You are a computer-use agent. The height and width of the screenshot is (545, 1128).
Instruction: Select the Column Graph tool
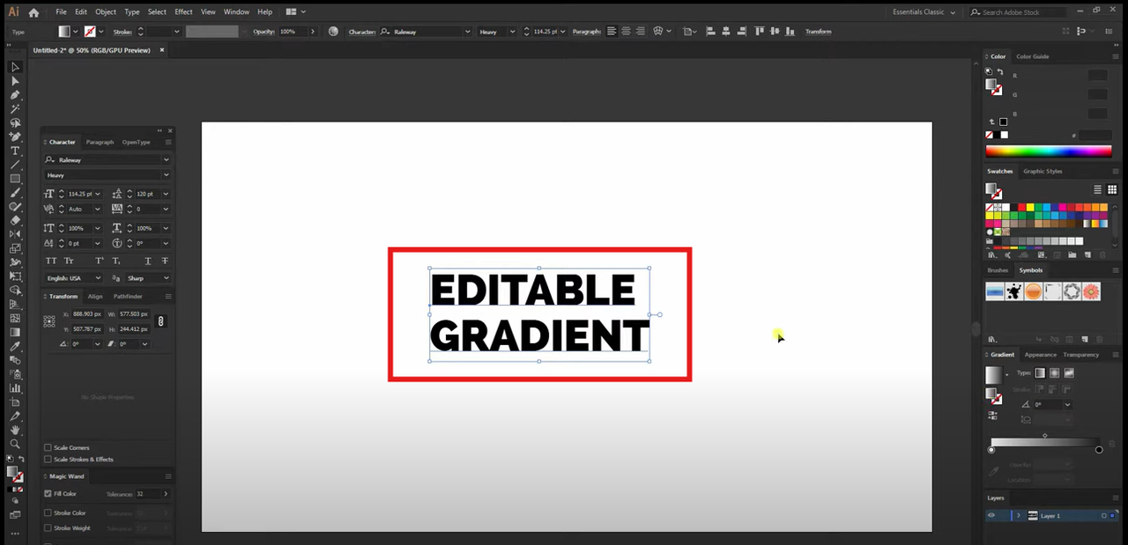[15, 387]
